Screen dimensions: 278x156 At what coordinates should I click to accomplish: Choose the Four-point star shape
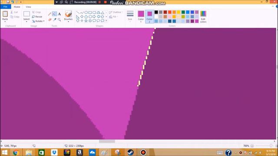[82, 21]
